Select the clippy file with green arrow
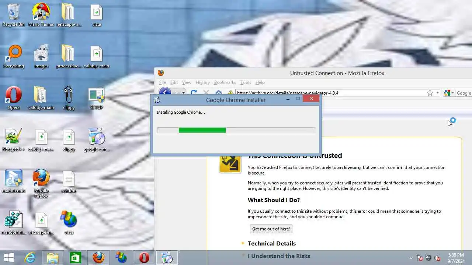Screen dimensions: 472x265 coord(69,139)
